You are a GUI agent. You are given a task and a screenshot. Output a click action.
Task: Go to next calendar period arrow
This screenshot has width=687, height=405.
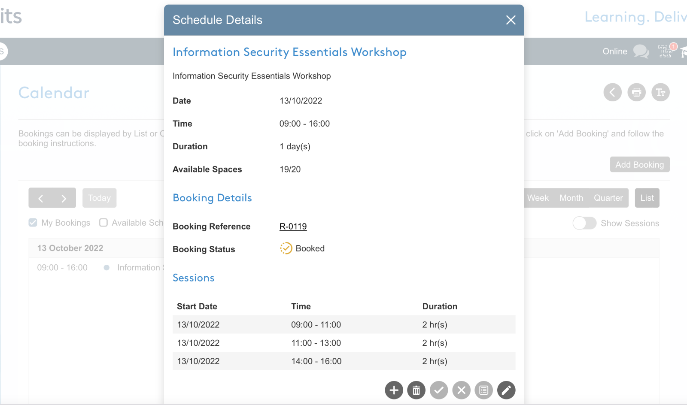64,198
